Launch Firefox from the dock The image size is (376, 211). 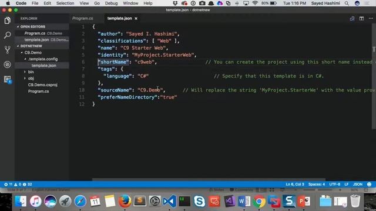(x=125, y=201)
